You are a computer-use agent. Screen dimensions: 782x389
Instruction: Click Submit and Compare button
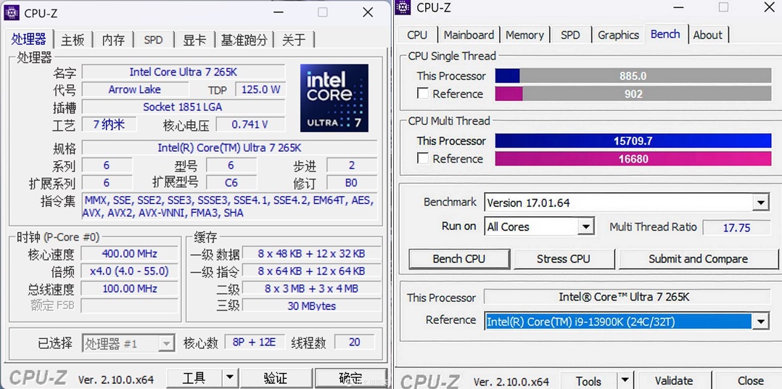point(698,259)
